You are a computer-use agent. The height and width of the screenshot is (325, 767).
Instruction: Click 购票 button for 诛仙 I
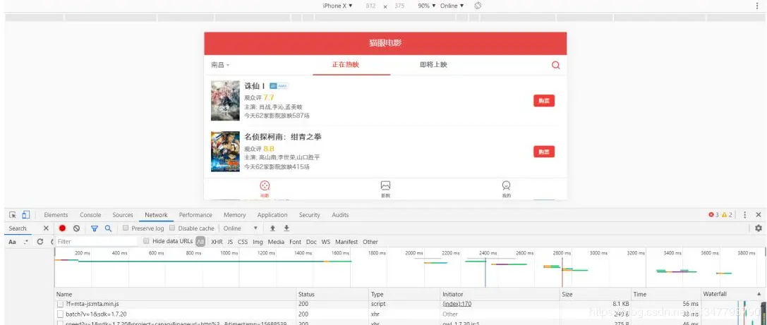544,101
